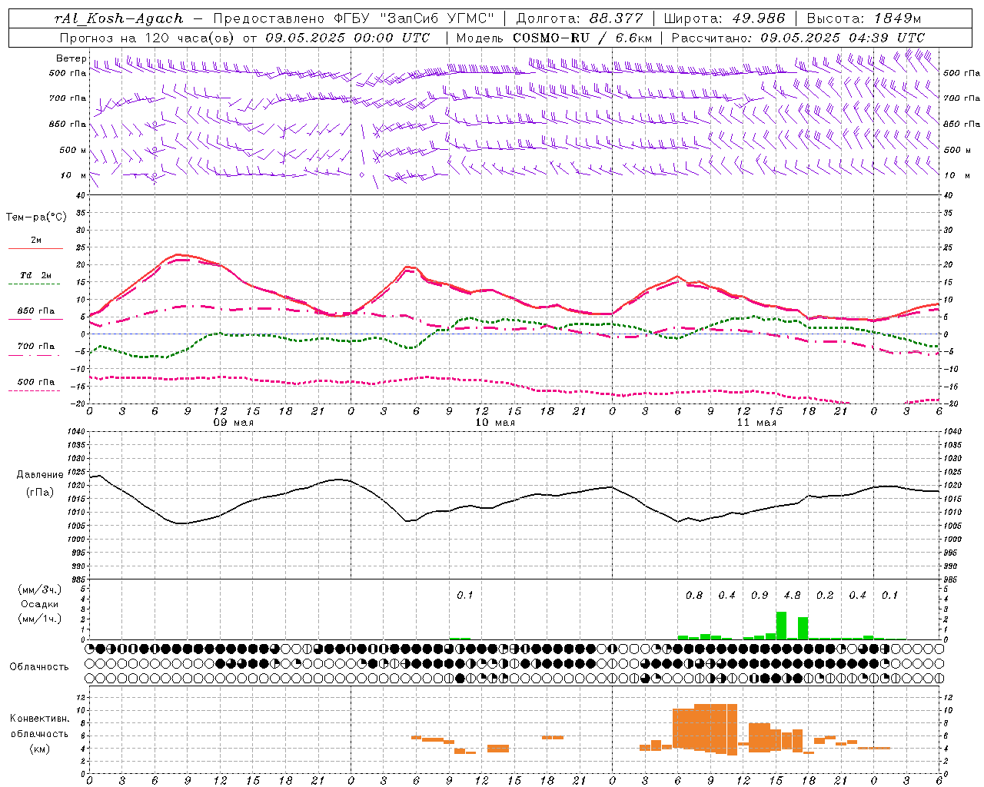Click Рассчитано: 09.05.2025 04:39 UTC
The height and width of the screenshot is (787, 984).
point(798,38)
